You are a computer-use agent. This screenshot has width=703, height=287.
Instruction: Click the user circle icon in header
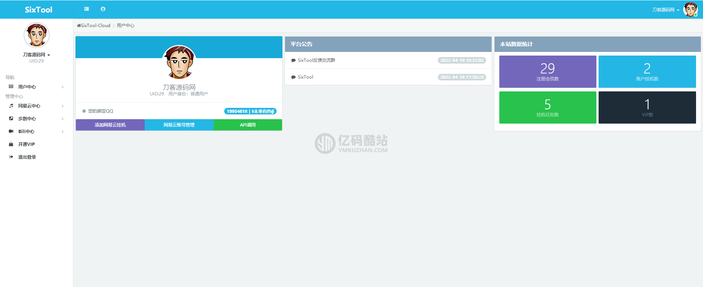(103, 9)
